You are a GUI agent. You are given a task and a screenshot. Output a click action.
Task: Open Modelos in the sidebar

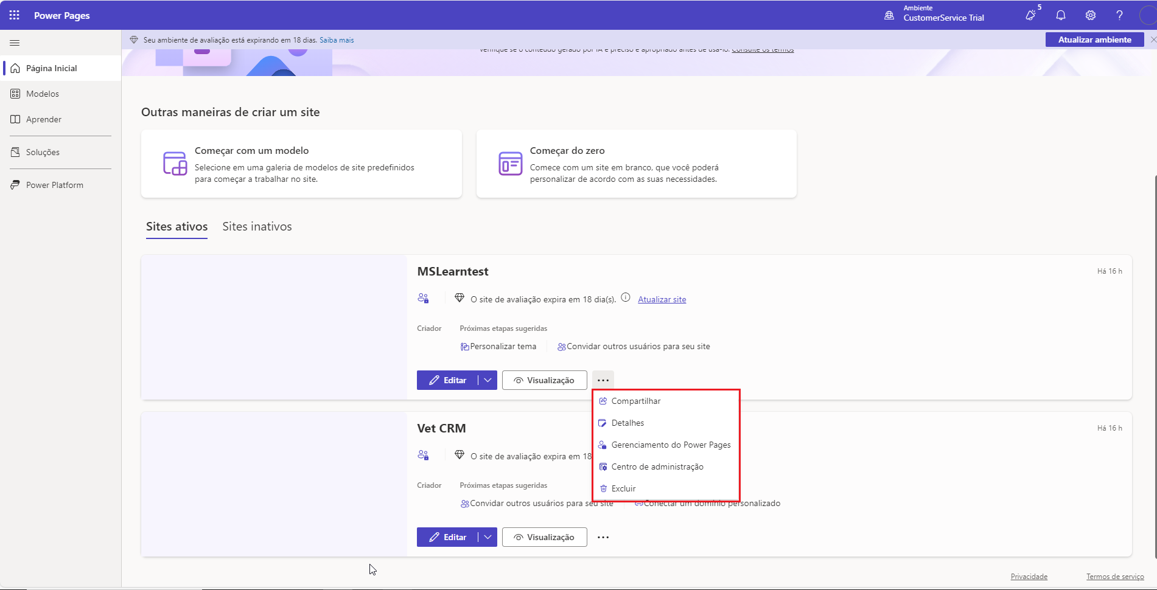(61, 94)
